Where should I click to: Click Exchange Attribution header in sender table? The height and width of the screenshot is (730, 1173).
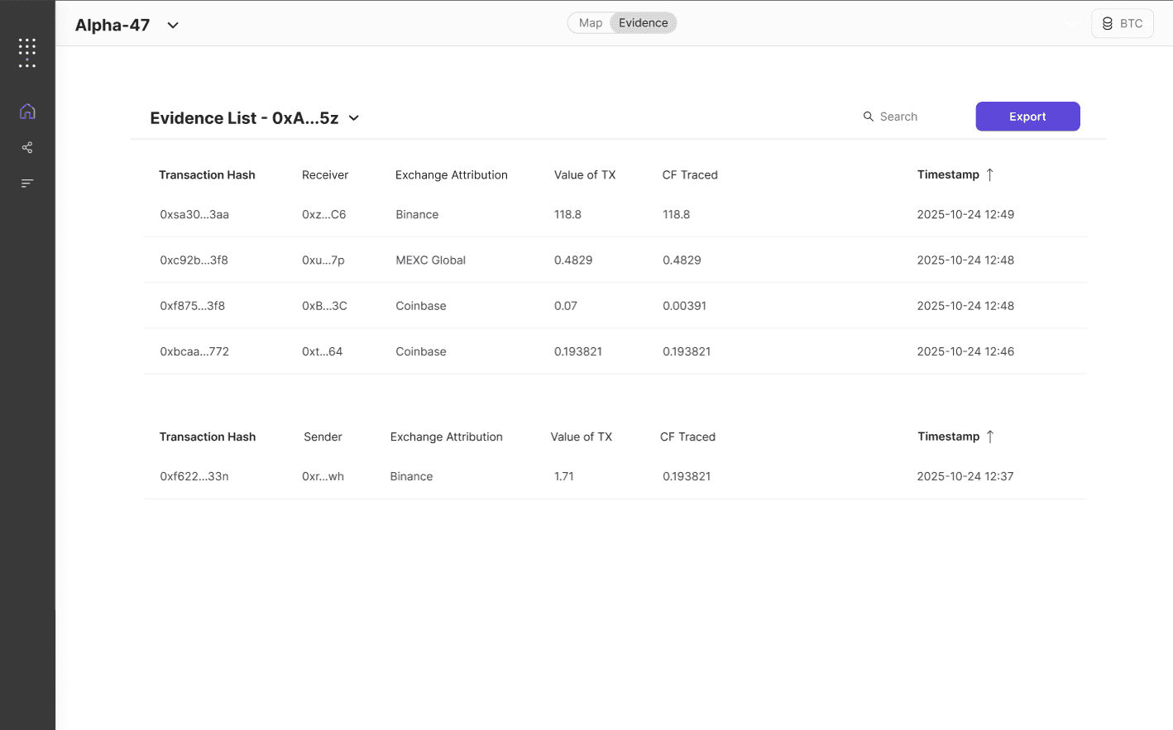[447, 437]
